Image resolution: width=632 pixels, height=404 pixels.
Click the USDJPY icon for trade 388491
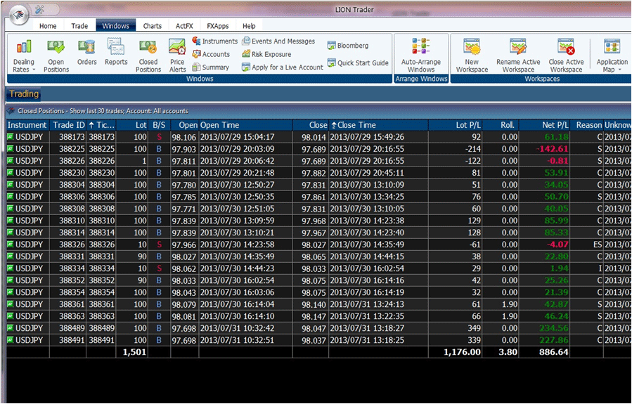(11, 340)
